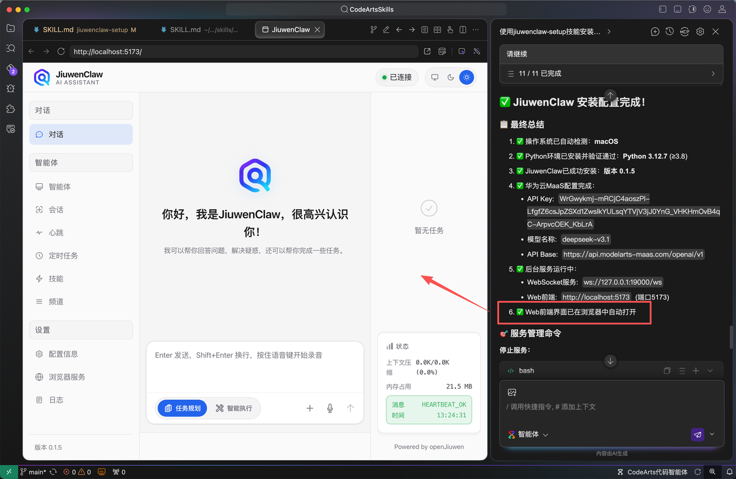
Task: Open the editor more actions ellipsis
Action: (476, 30)
